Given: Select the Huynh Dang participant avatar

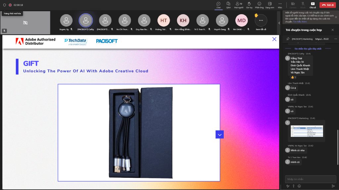Looking at the screenshot, I should (x=222, y=20).
